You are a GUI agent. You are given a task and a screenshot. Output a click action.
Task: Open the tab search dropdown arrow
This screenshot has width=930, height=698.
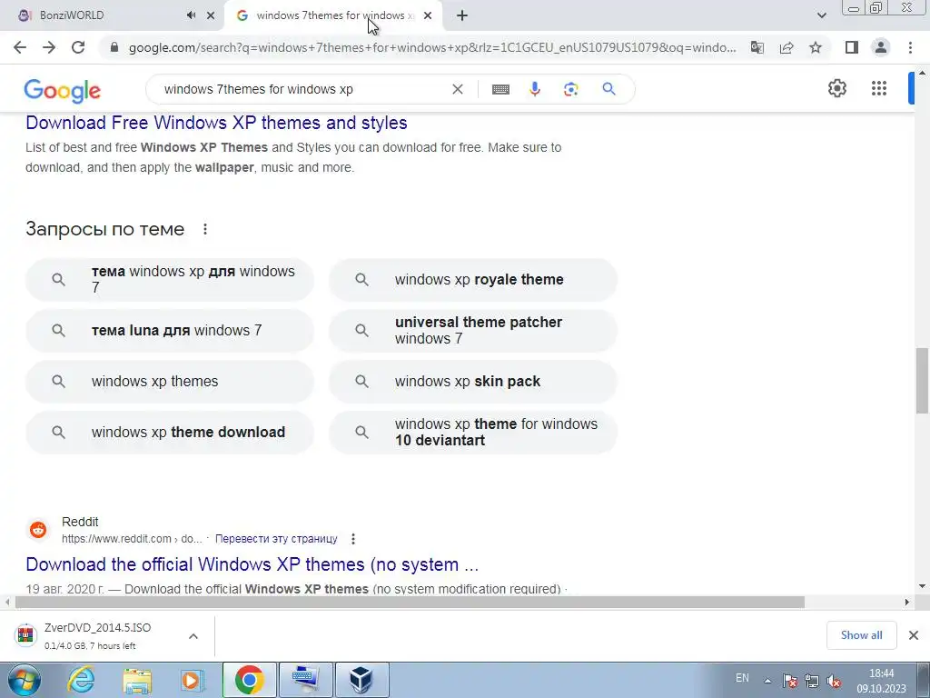821,15
